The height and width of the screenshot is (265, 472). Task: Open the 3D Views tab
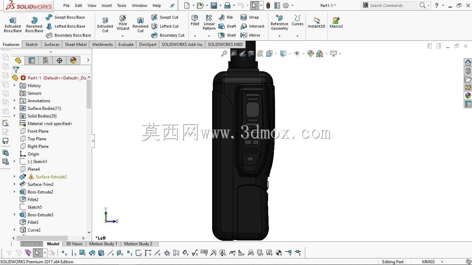tap(74, 244)
